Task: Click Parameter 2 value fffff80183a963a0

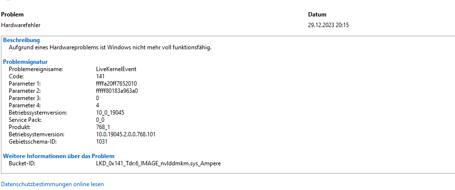Action: coord(116,91)
